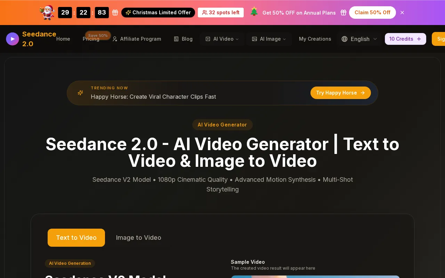Open the Blog link
Image resolution: width=445 pixels, height=278 pixels.
(183, 39)
